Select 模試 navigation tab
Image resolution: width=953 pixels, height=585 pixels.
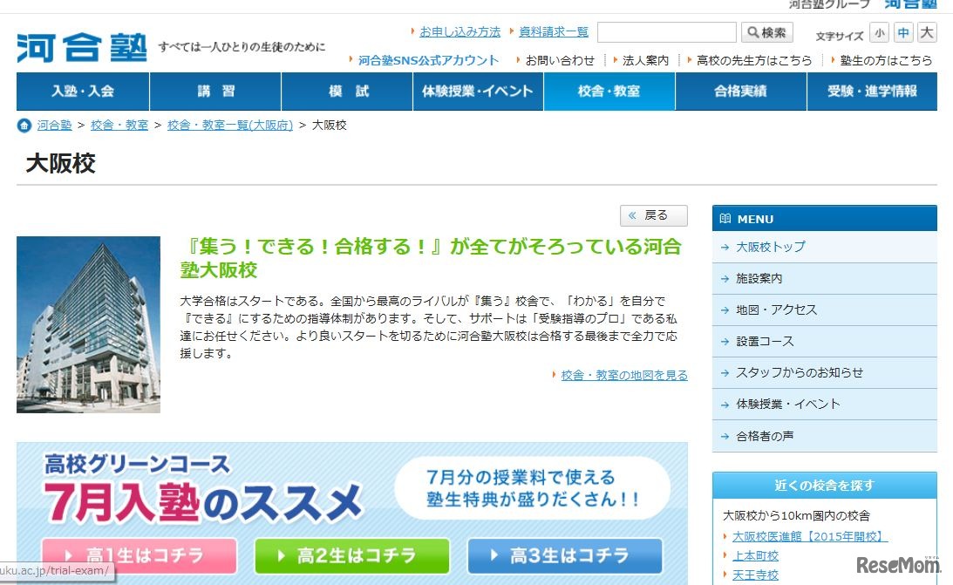coord(347,92)
